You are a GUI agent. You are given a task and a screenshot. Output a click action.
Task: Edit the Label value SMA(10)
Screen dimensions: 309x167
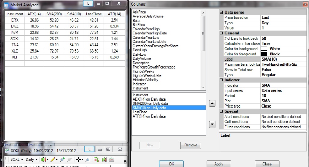(x=283, y=59)
